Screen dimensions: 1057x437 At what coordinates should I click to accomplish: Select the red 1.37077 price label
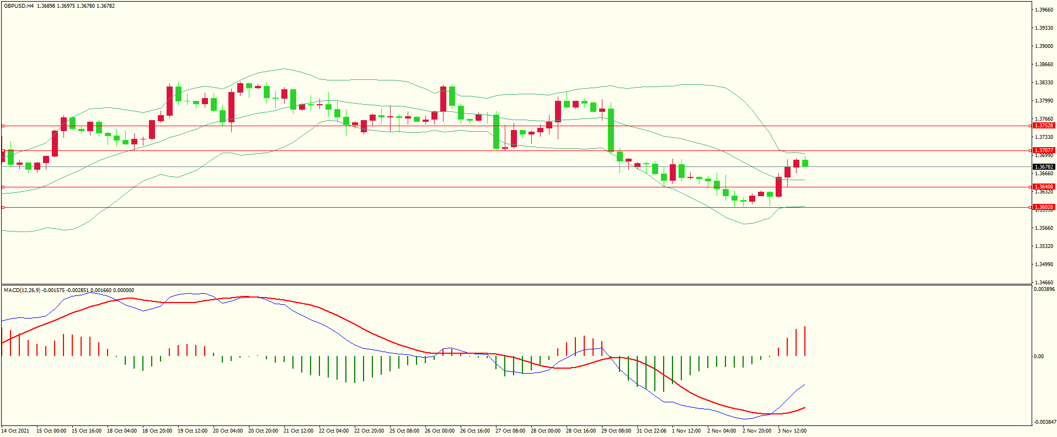[x=1044, y=150]
